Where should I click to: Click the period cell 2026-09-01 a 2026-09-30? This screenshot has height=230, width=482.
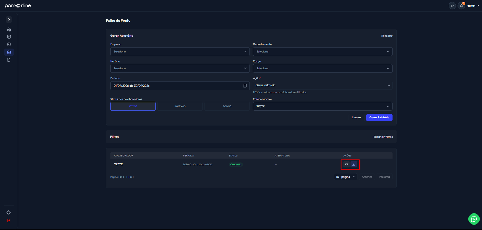pyautogui.click(x=198, y=164)
